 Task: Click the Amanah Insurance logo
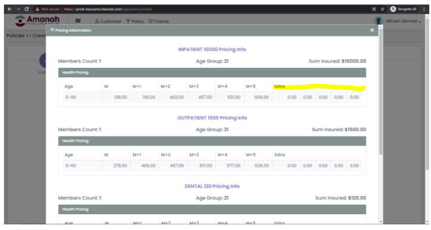click(37, 20)
